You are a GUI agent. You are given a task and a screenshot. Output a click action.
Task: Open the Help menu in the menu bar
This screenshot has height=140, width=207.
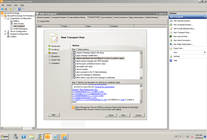[22, 5]
